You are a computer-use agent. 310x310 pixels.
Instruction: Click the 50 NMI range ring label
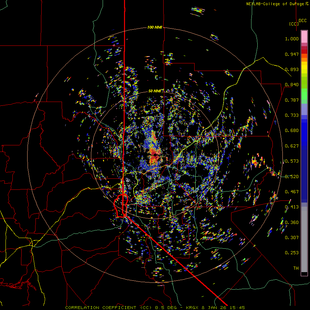pyautogui.click(x=155, y=91)
